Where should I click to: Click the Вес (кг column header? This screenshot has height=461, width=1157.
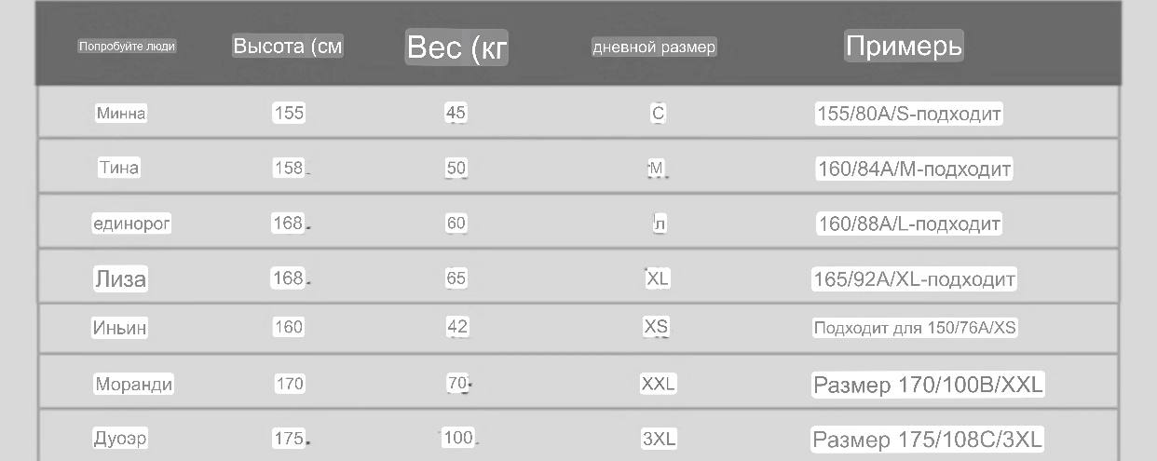(457, 47)
